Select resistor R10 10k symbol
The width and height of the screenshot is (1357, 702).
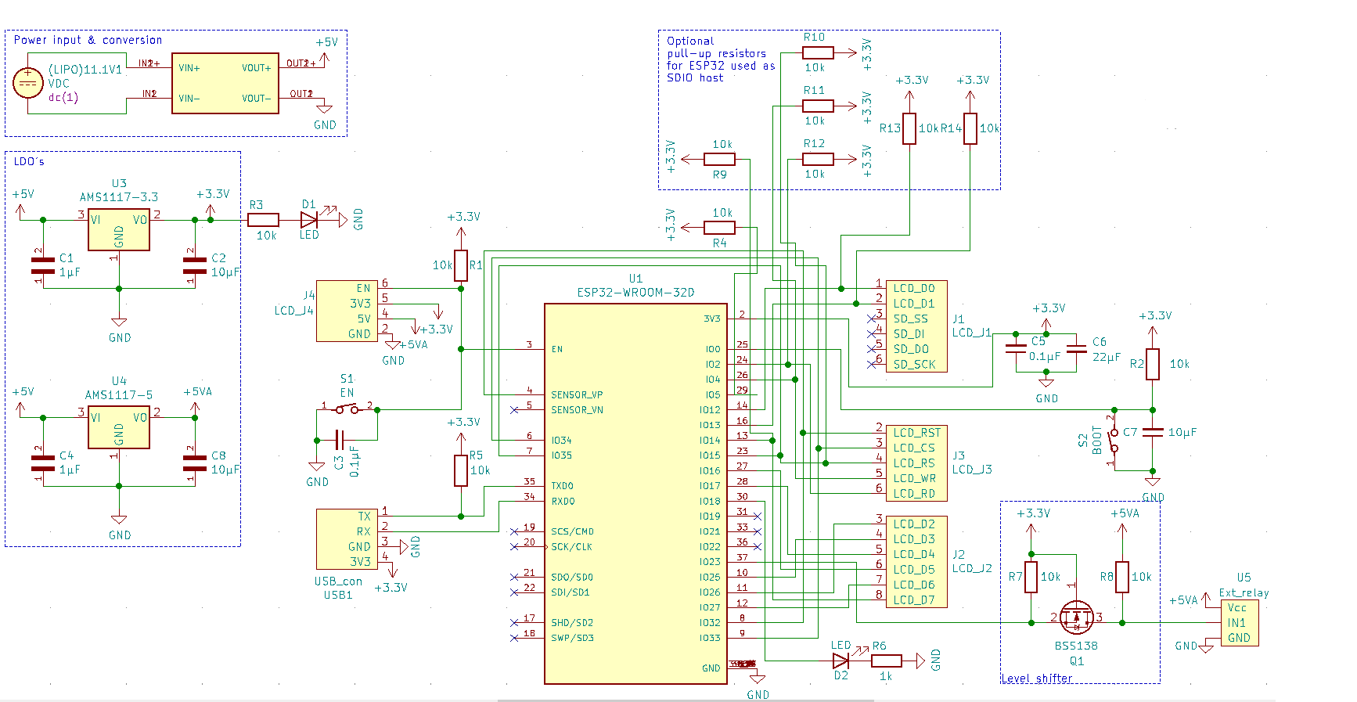pyautogui.click(x=818, y=52)
